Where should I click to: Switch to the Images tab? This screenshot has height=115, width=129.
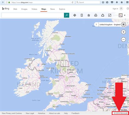(24, 9)
